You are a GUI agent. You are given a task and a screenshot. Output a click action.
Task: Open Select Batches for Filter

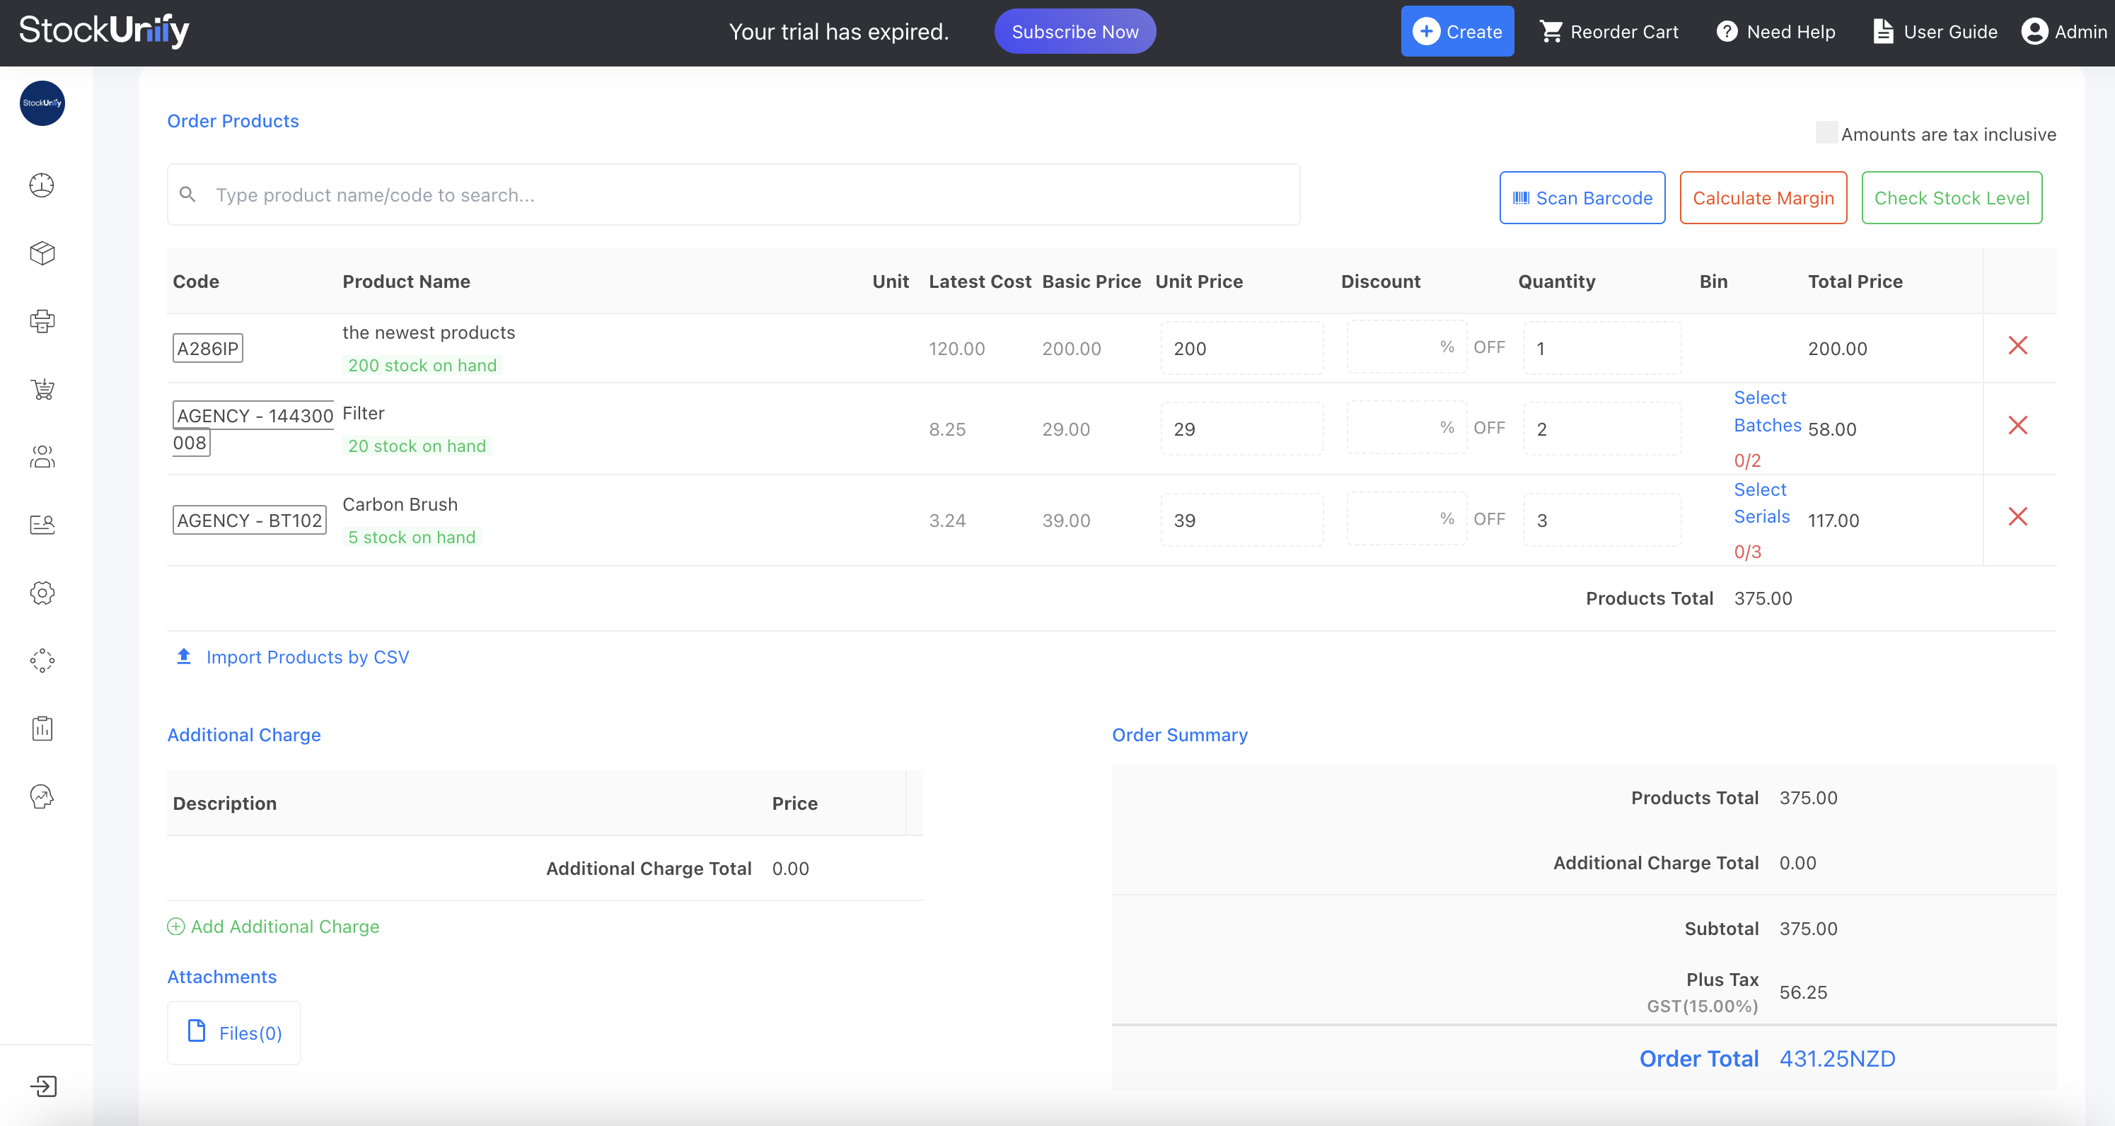(x=1766, y=411)
